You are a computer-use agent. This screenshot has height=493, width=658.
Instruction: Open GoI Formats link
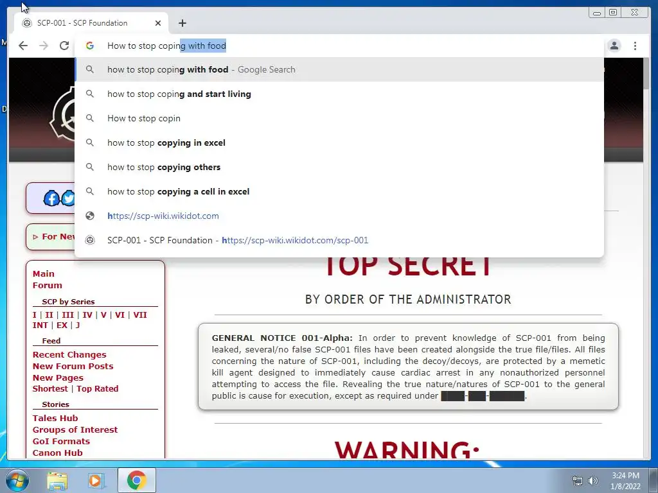tap(61, 441)
